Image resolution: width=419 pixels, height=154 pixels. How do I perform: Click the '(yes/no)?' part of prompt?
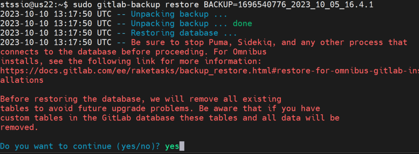(x=141, y=146)
